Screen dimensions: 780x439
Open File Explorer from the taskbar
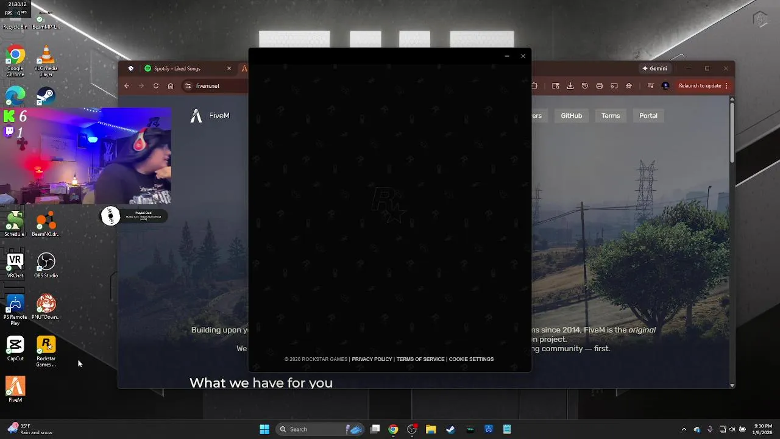[431, 429]
